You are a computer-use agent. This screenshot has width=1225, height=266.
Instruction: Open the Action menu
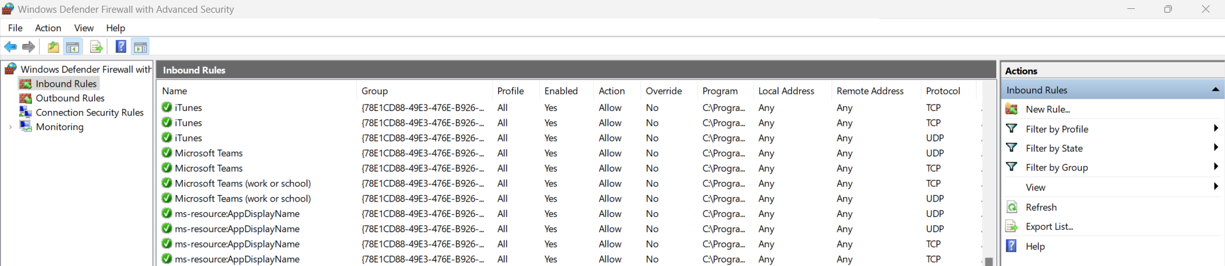[x=48, y=28]
